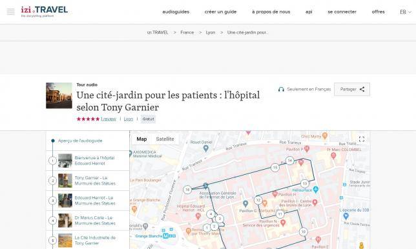The width and height of the screenshot is (416, 249).
Task: Click Pavillon P hospital pin
Action: 307,148
